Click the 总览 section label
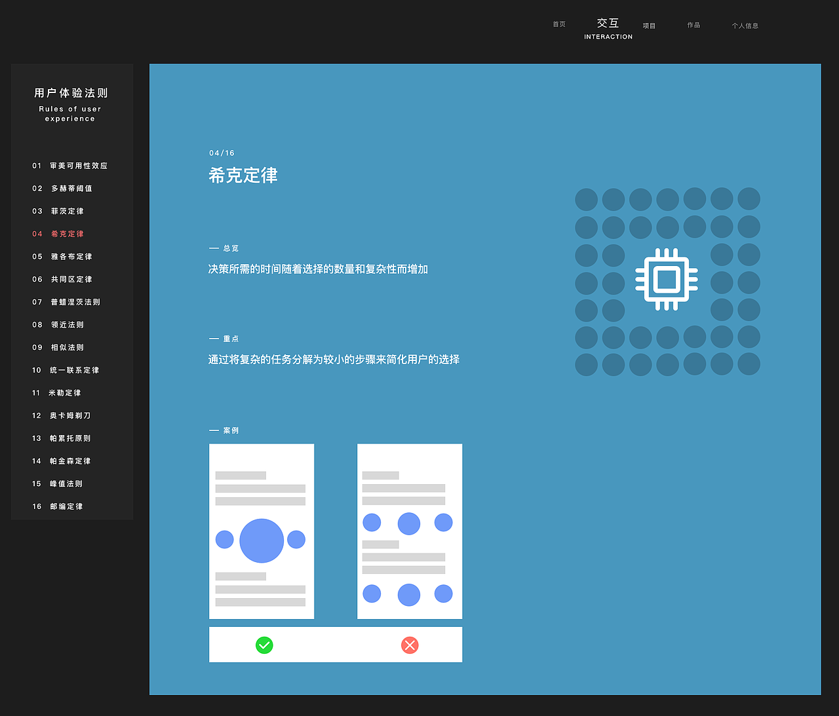Viewport: 839px width, 716px height. click(231, 248)
